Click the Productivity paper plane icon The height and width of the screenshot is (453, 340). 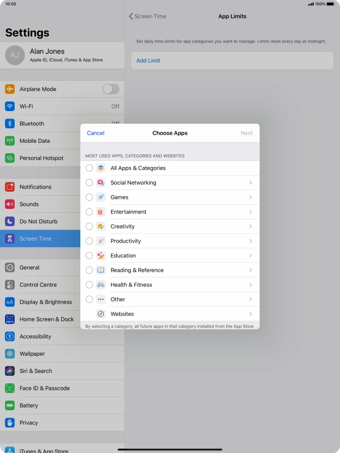101,241
